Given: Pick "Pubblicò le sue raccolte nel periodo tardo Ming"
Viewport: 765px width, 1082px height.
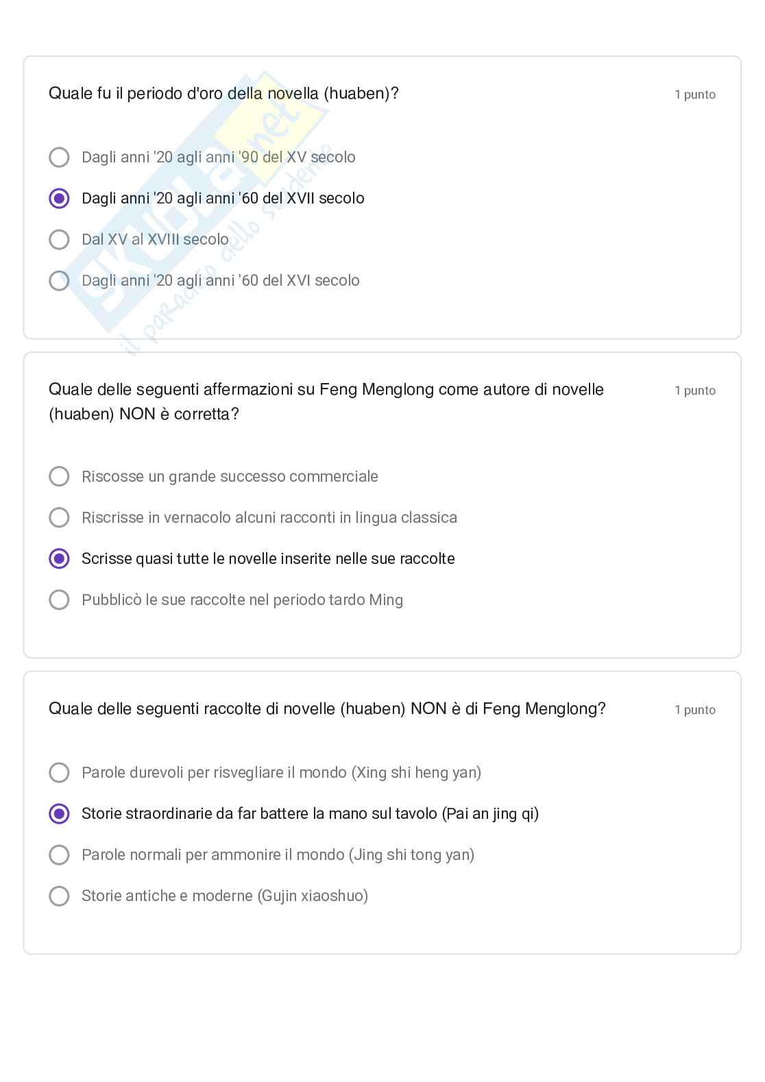Looking at the screenshot, I should [x=60, y=600].
